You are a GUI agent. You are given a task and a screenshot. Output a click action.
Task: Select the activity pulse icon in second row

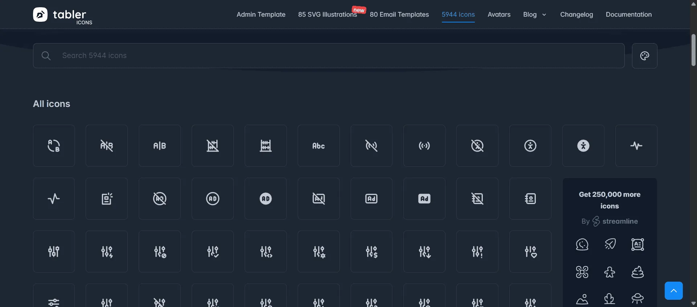(54, 199)
